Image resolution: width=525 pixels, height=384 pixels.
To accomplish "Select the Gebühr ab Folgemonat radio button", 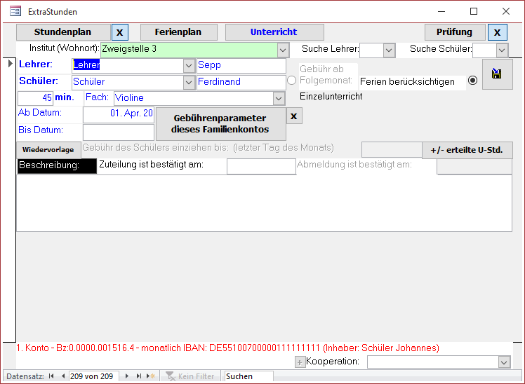I will click(x=292, y=81).
